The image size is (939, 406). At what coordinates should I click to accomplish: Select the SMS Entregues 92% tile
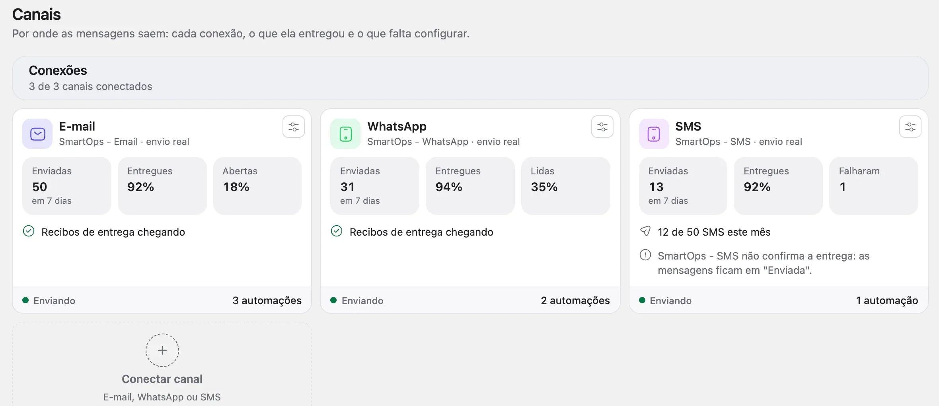[x=778, y=186]
